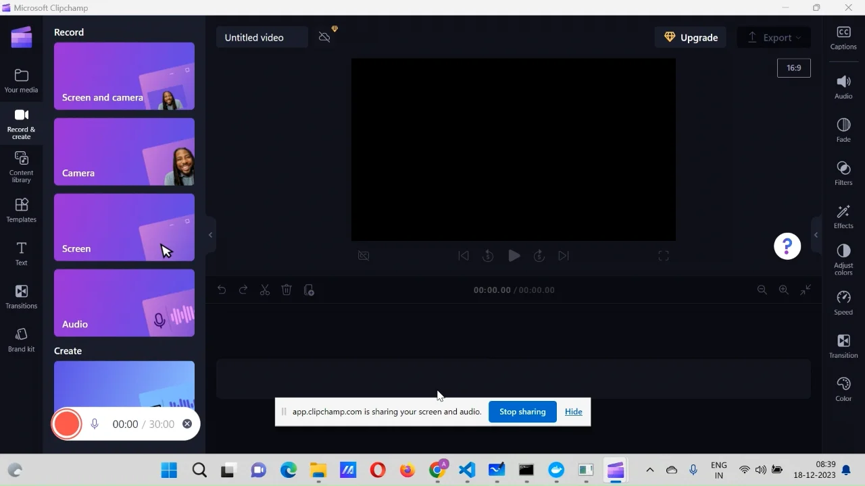Open Captions panel
The image size is (865, 486).
pyautogui.click(x=843, y=38)
